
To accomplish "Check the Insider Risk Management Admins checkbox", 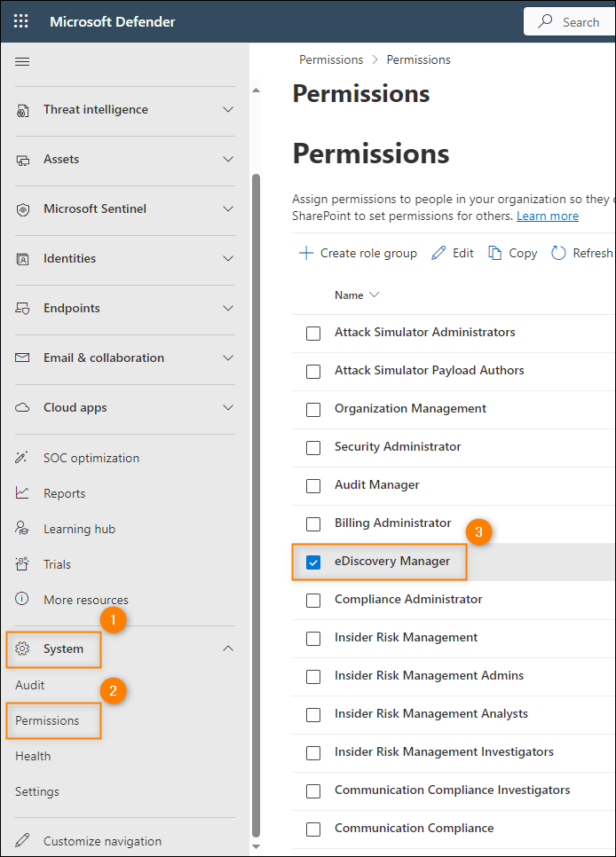I will [313, 677].
